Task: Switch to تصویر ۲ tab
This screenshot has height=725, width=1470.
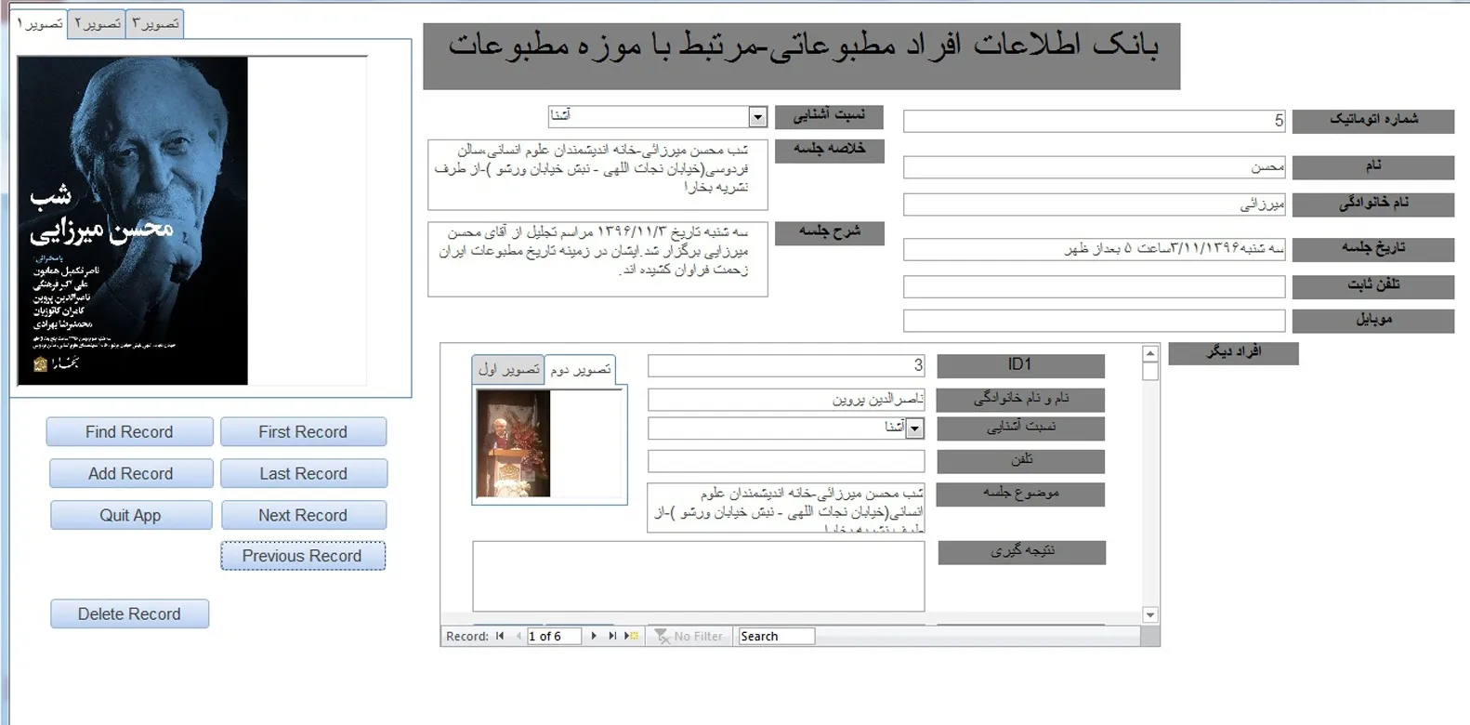Action: tap(98, 23)
